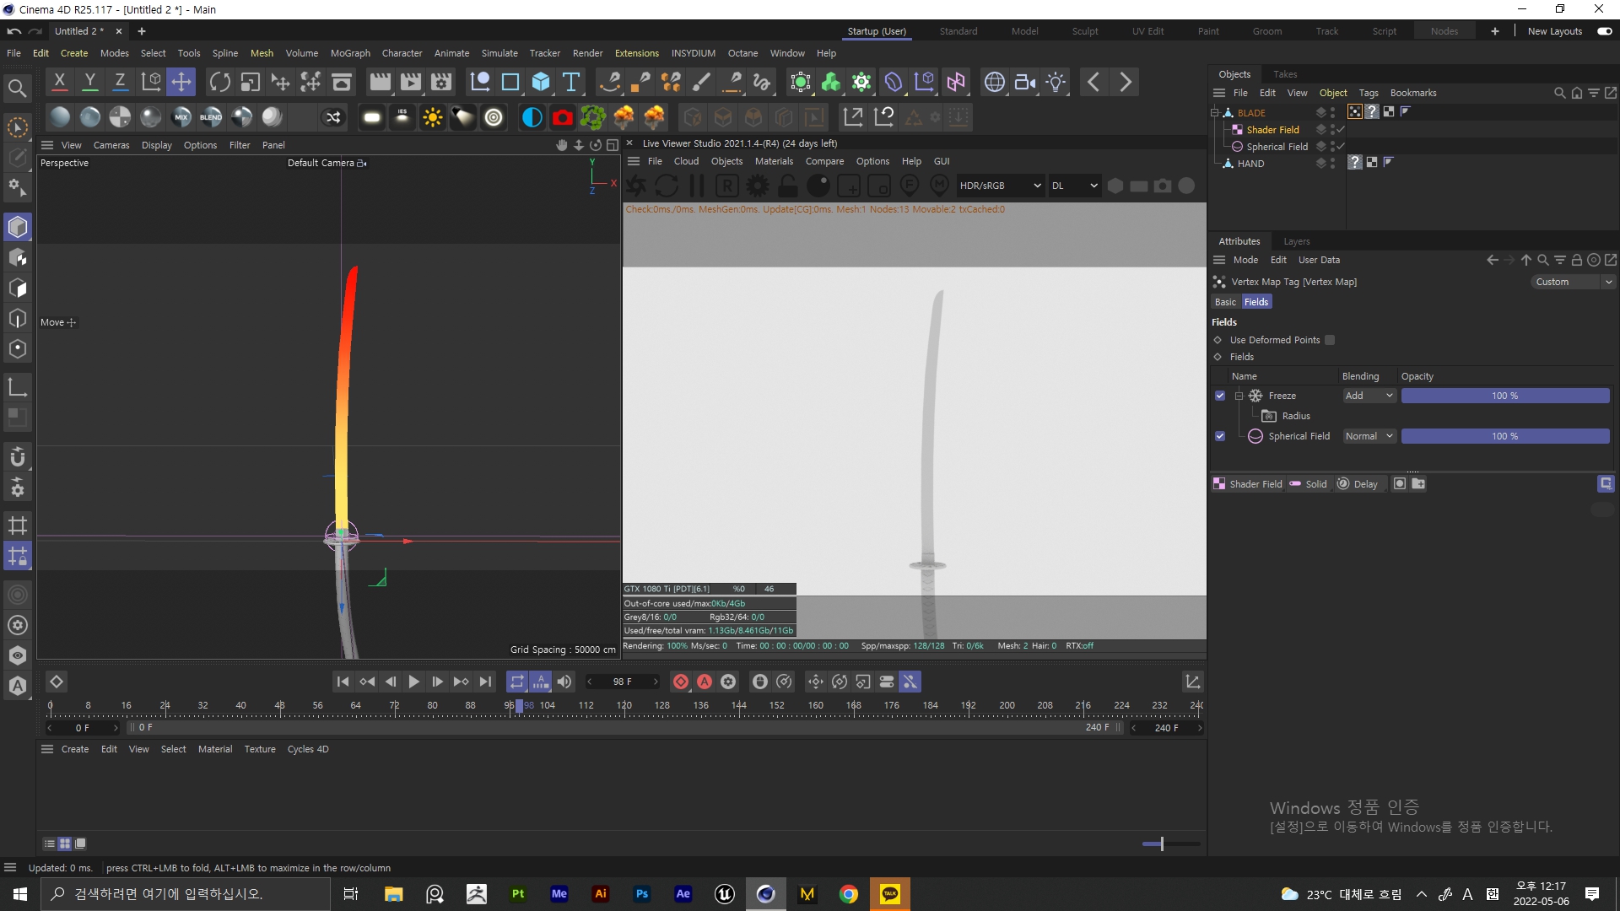
Task: Open the Freeze blending mode dropdown set to Add
Action: click(1369, 395)
